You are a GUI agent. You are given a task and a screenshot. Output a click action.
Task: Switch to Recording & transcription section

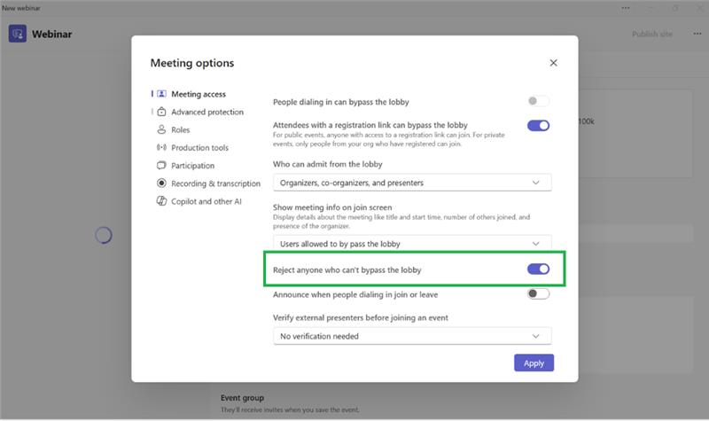click(x=215, y=183)
